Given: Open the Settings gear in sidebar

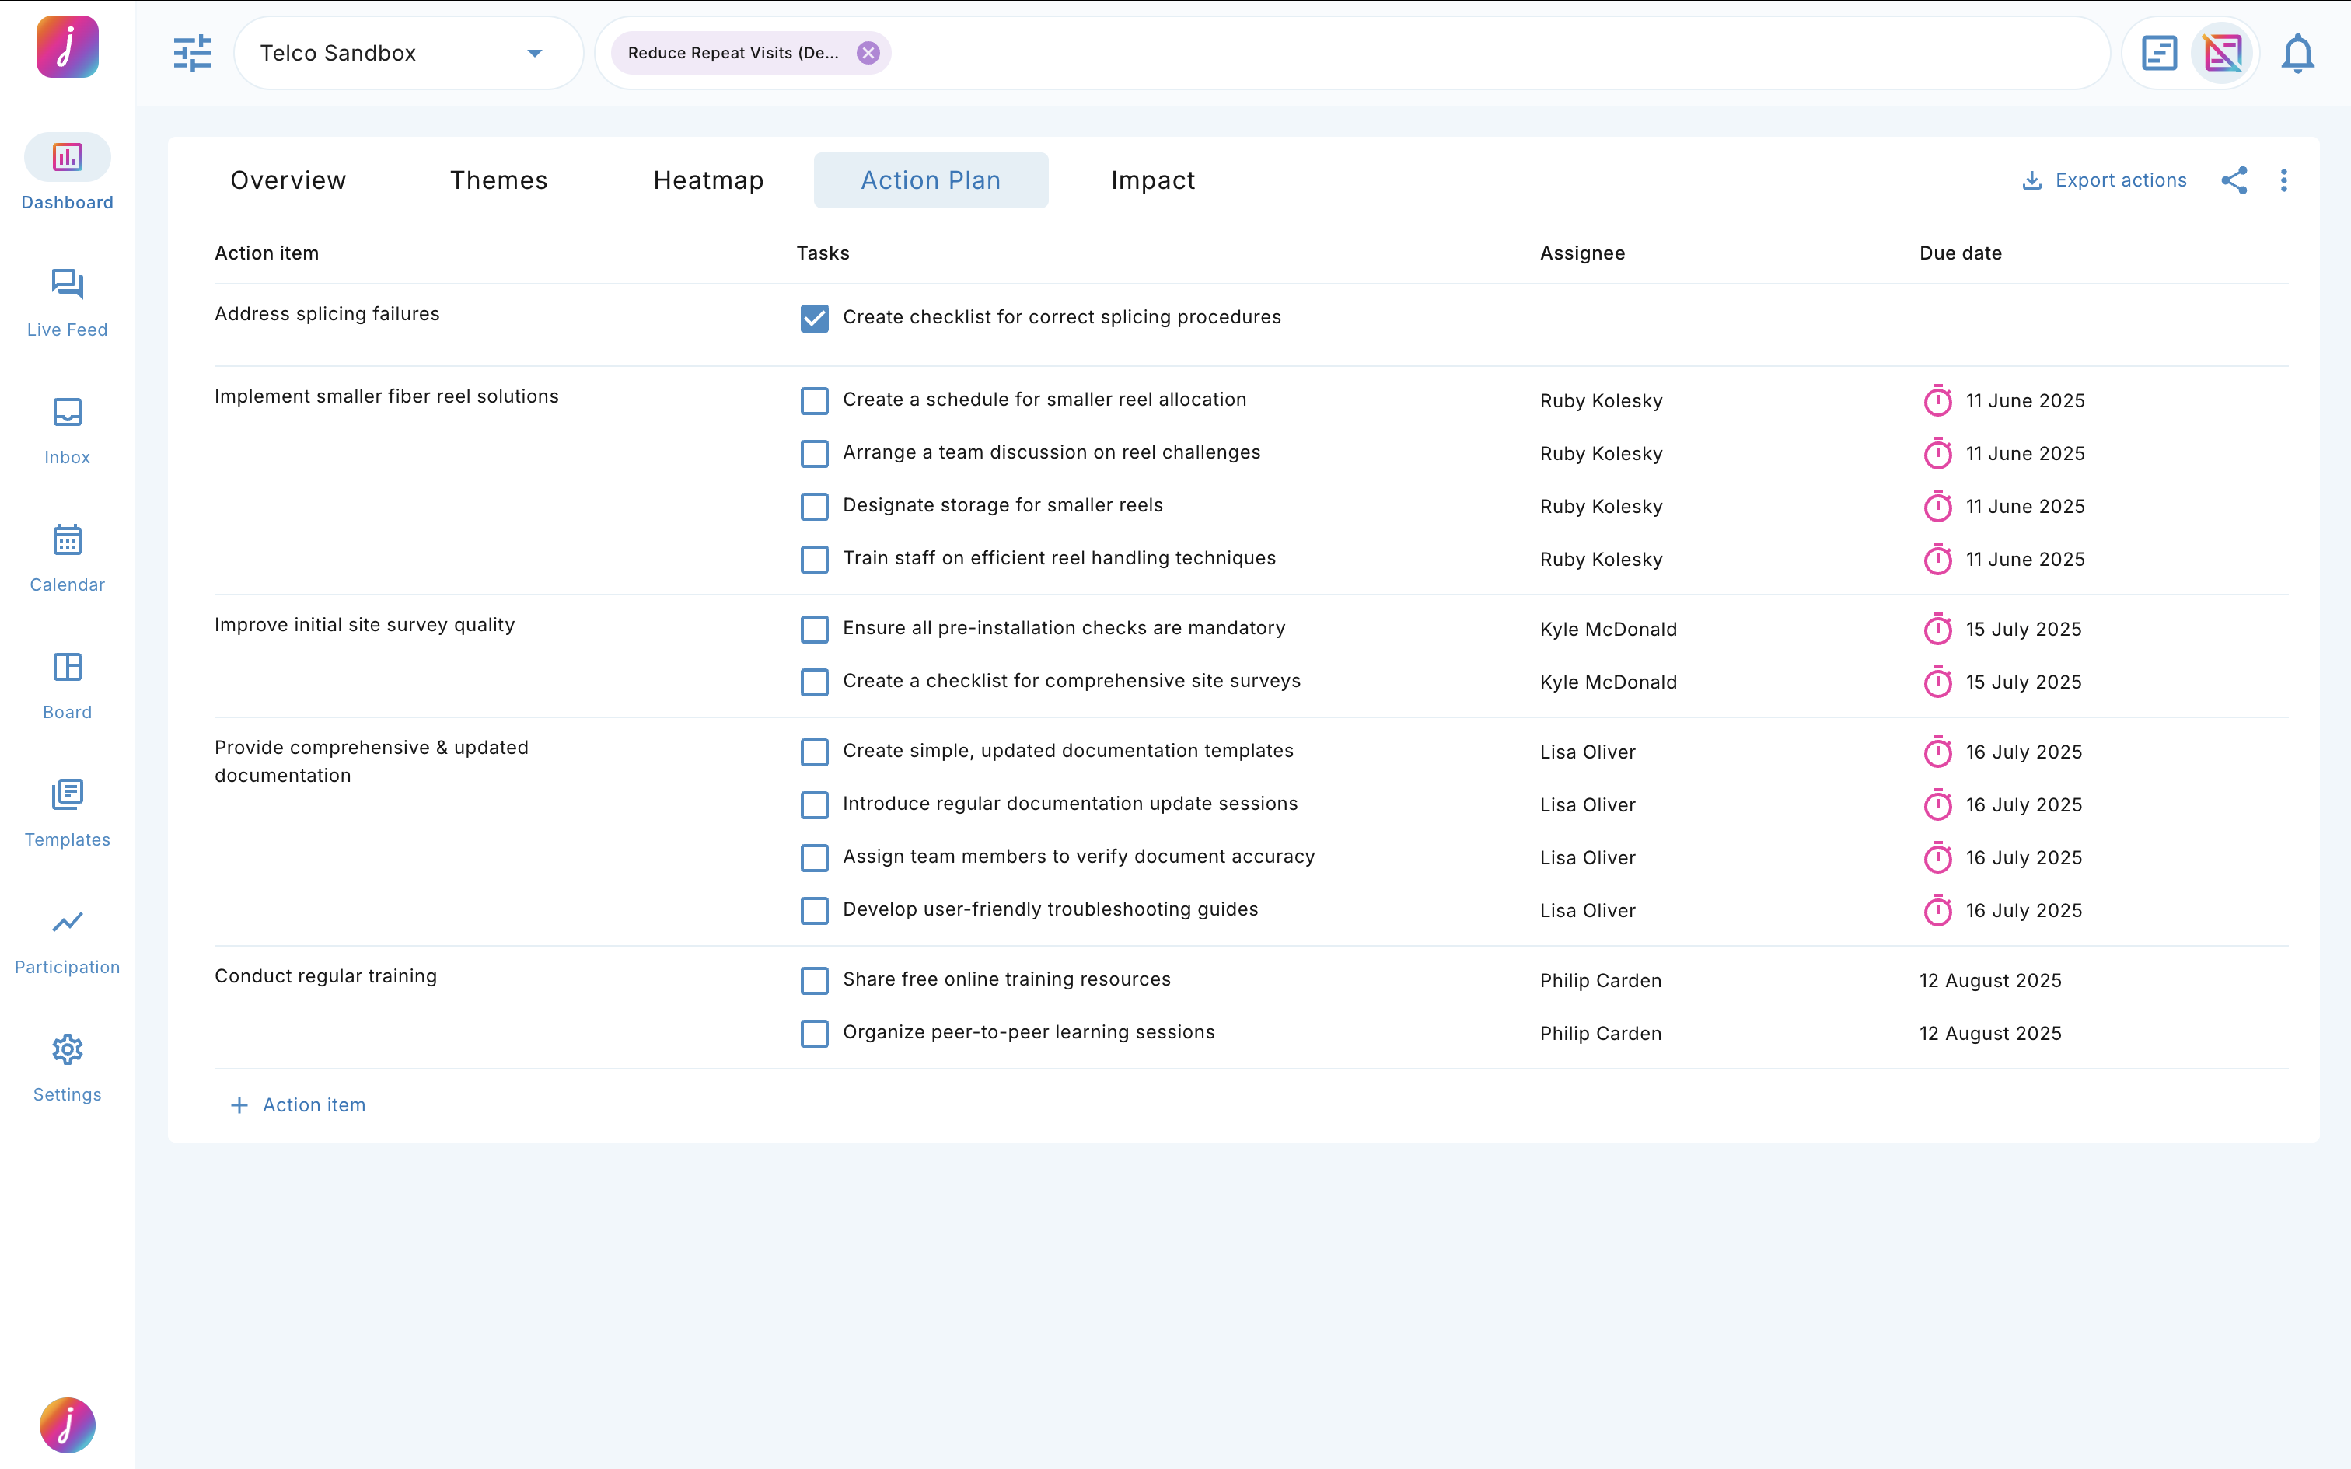Looking at the screenshot, I should (x=67, y=1049).
